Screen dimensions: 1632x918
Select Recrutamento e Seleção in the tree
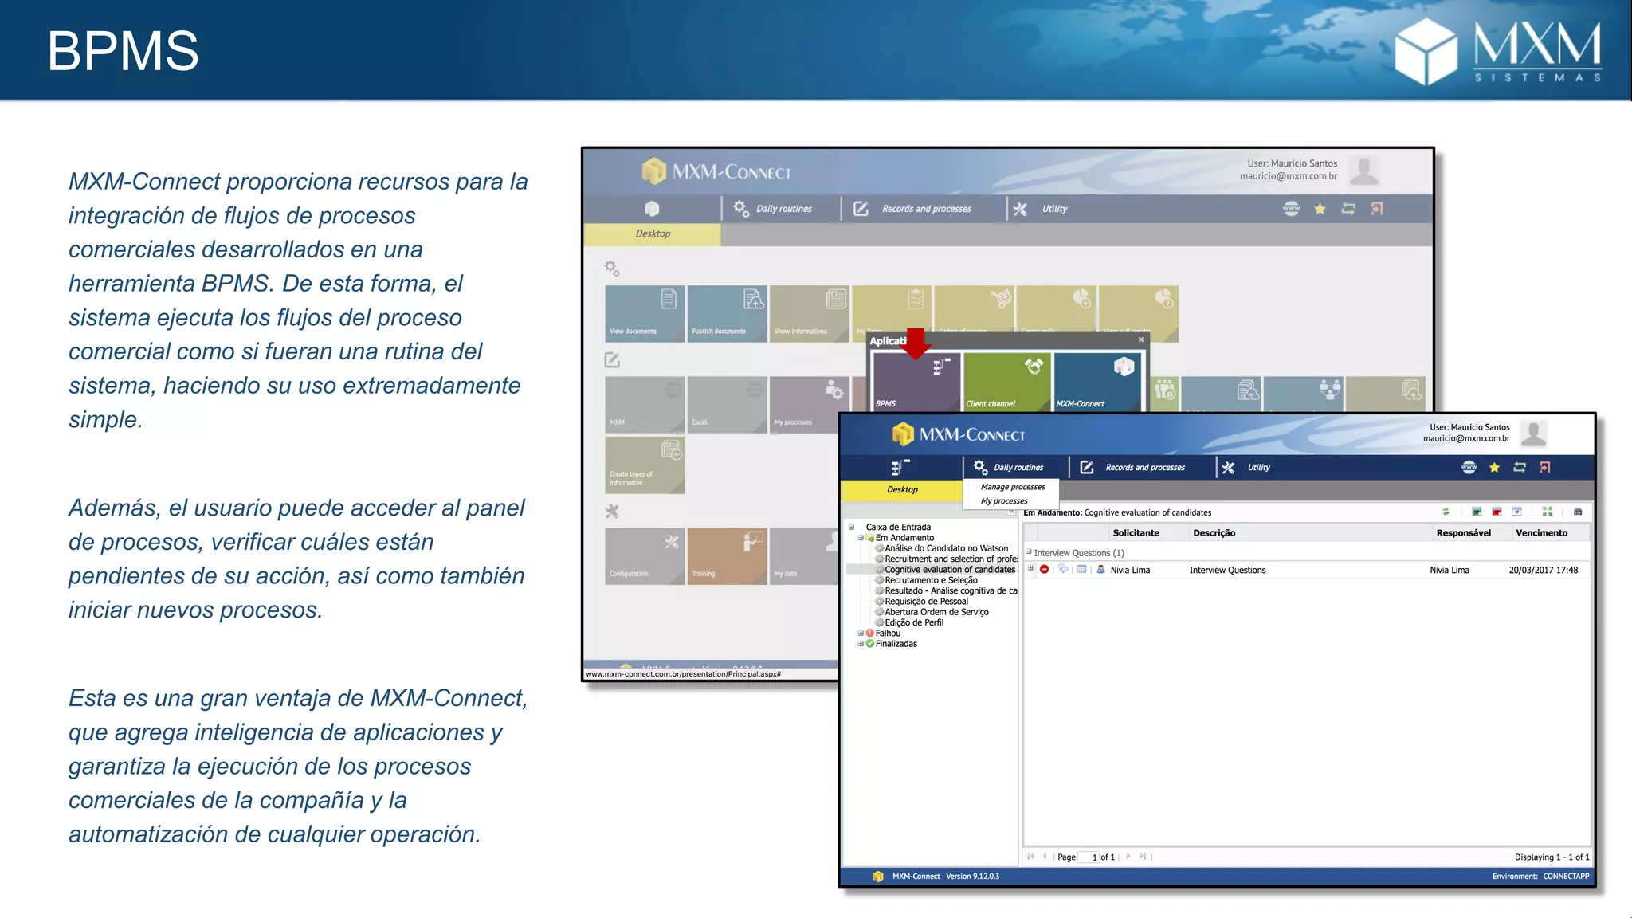[x=931, y=580]
